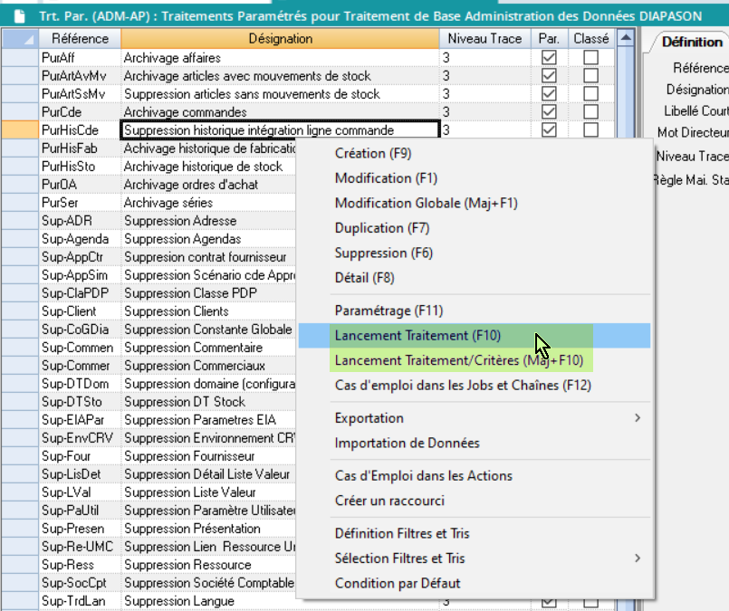
Task: Toggle the Par. checkbox for PurAff
Action: pos(549,58)
